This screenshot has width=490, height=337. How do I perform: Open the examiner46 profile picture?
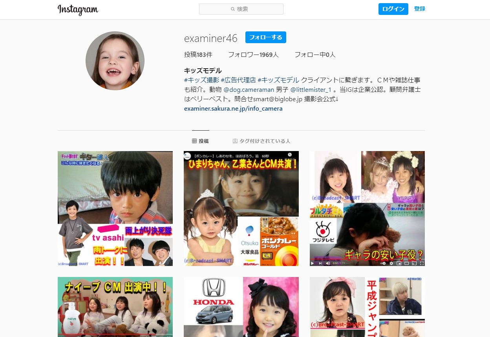(x=115, y=61)
